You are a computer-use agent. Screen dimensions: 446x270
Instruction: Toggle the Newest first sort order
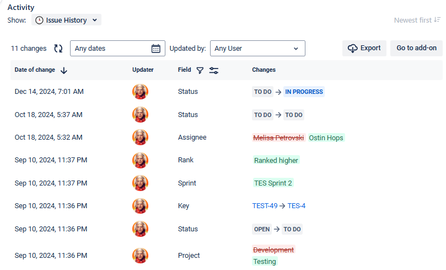[x=417, y=20]
